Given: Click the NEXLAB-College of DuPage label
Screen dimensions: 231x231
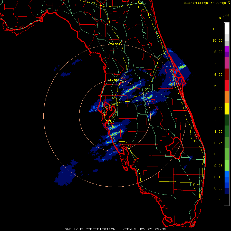Looking at the screenshot, I should click(x=205, y=3).
